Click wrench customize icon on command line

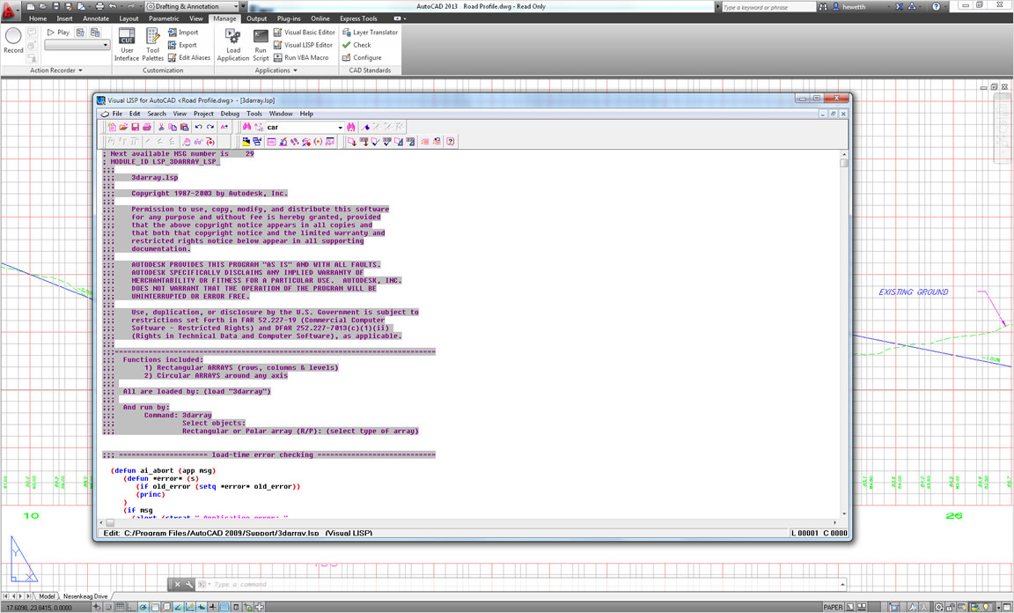tap(189, 584)
